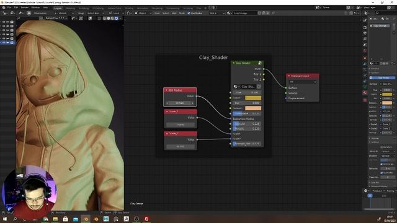This screenshot has width=397, height=223.
Task: Toggle viewport overlays icon
Action: (x=90, y=18)
